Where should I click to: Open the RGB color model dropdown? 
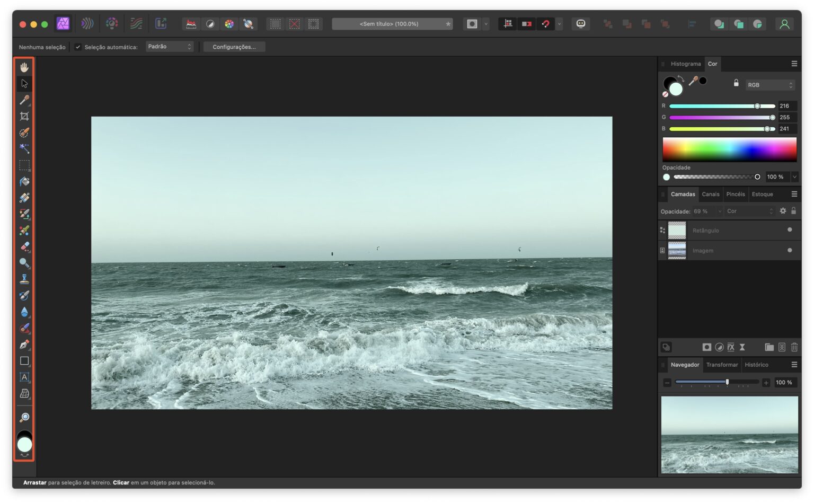769,85
